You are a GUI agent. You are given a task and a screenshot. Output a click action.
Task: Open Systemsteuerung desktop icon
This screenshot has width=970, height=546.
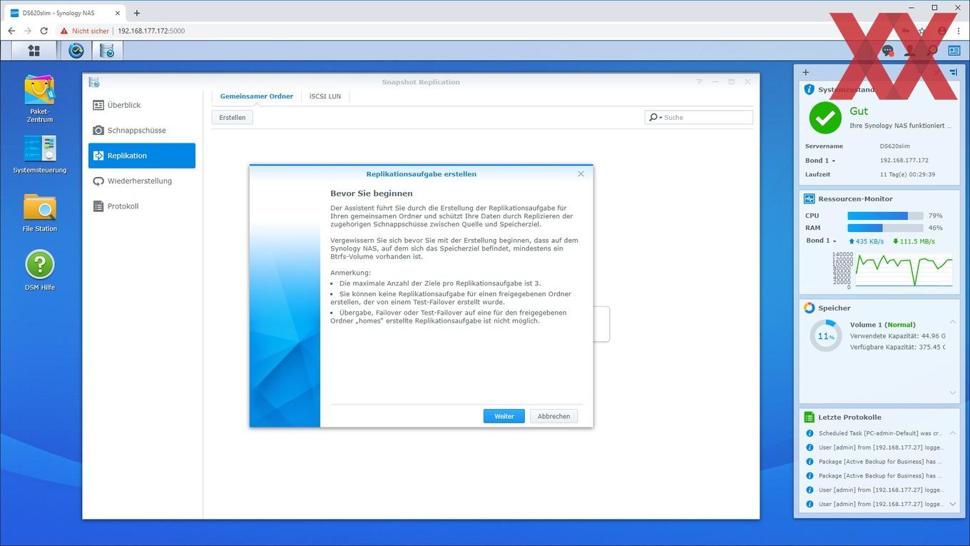(40, 155)
